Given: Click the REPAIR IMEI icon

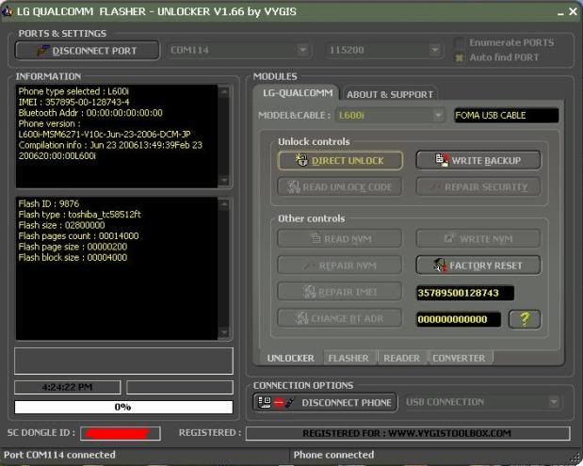Looking at the screenshot, I should pyautogui.click(x=309, y=292).
